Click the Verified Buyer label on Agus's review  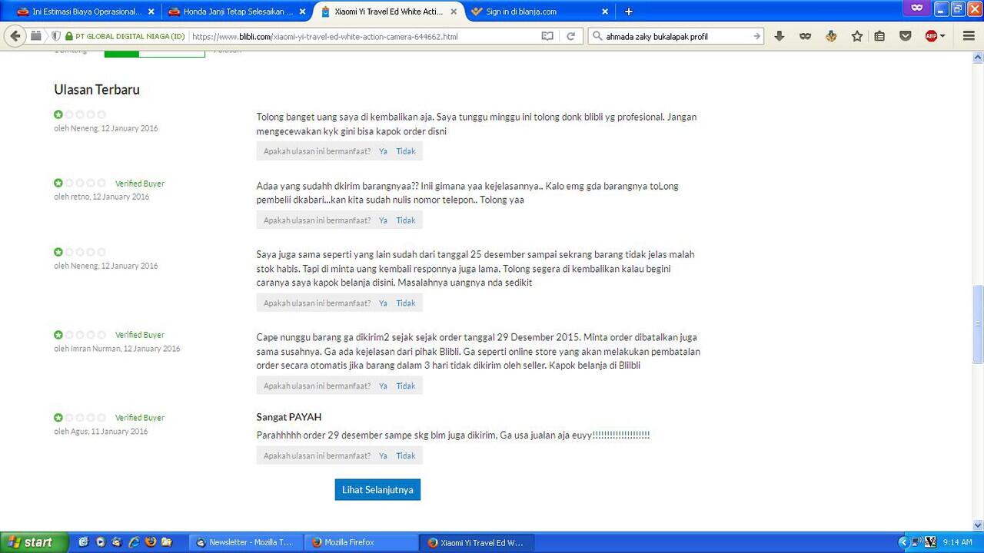140,418
